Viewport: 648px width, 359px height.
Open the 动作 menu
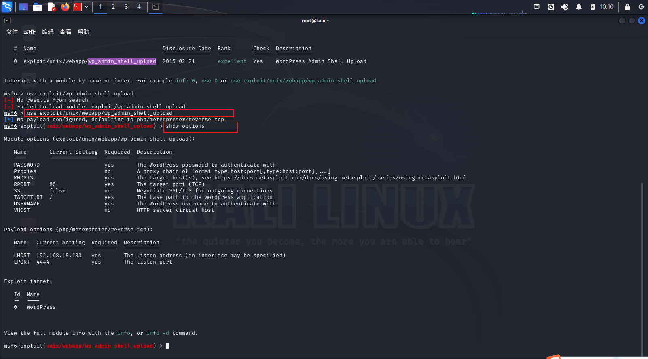[30, 32]
